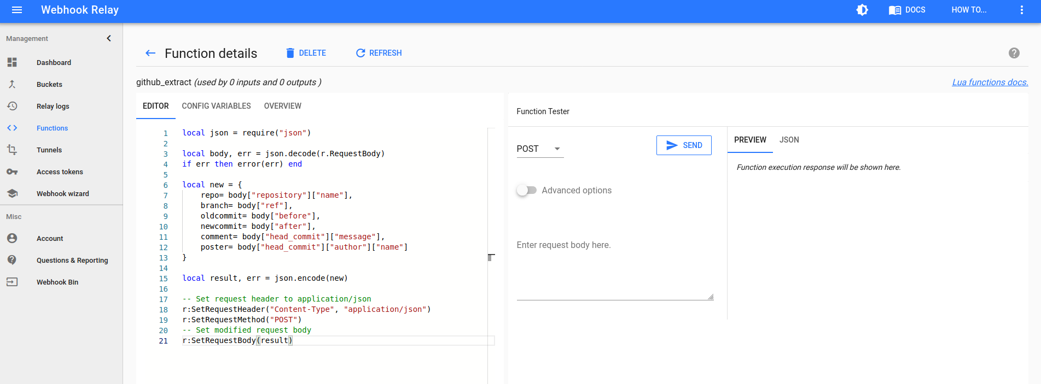Click the DELETE function button

(x=306, y=53)
